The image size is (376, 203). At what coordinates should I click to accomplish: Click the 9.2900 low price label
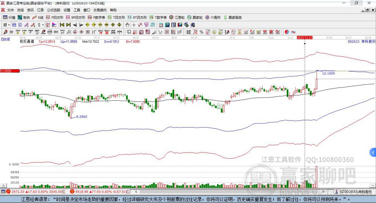coord(82,117)
